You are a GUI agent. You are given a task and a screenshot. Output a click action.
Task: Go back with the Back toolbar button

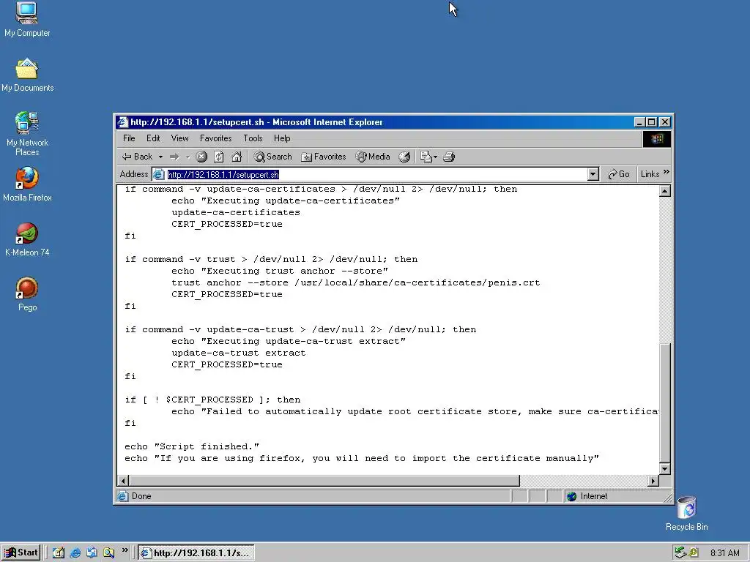[137, 157]
